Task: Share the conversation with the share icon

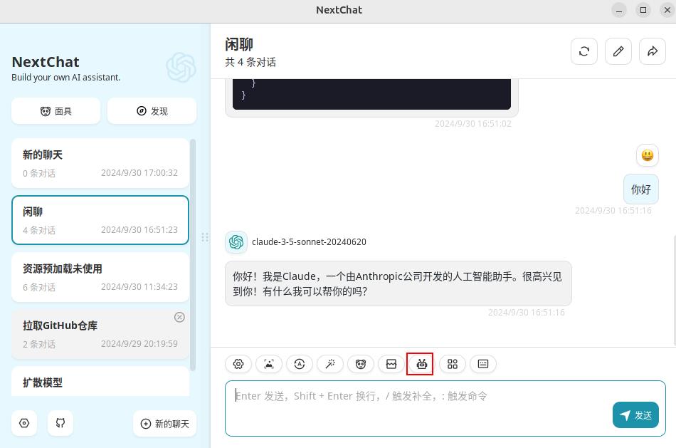Action: [x=653, y=51]
